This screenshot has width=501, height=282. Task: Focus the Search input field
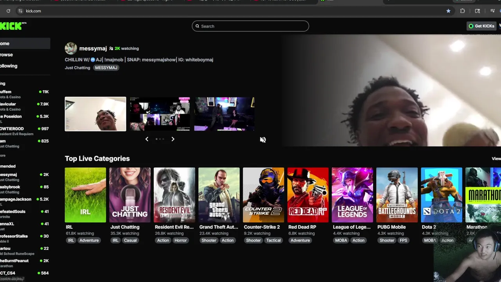250,26
